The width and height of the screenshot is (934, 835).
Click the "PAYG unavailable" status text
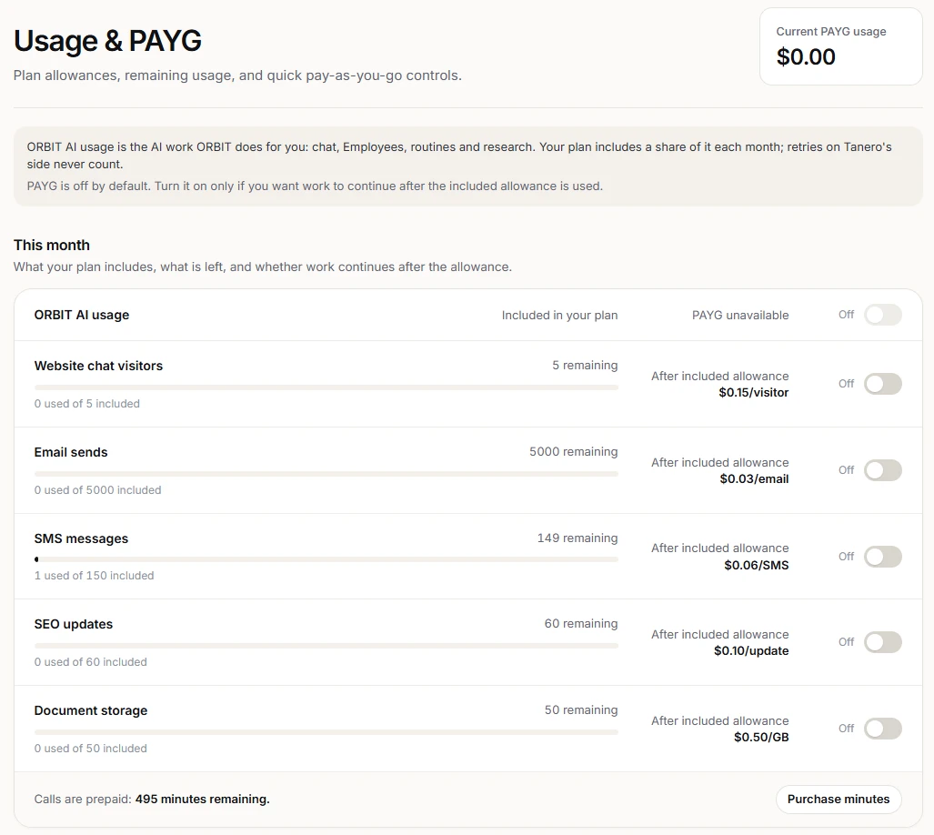tap(740, 315)
